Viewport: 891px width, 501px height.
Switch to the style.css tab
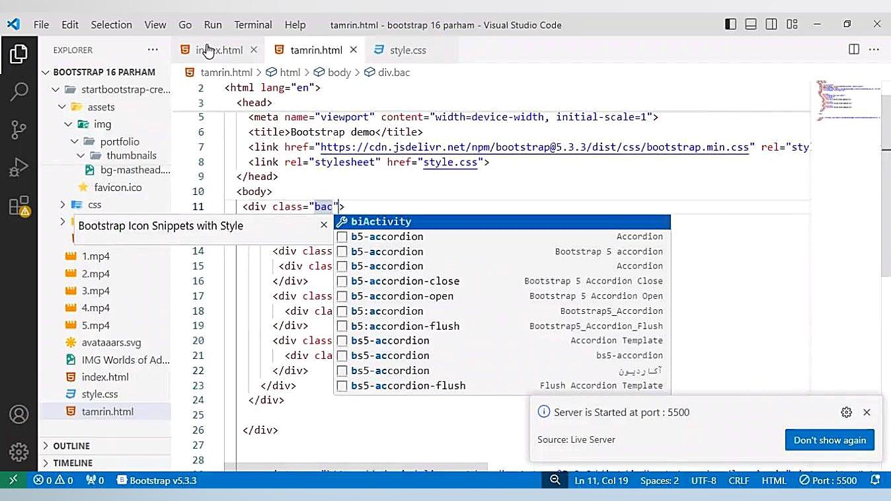click(x=408, y=50)
